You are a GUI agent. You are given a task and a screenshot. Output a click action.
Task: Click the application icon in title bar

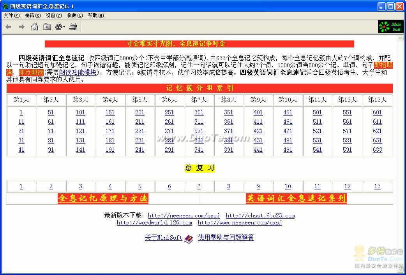click(x=5, y=6)
